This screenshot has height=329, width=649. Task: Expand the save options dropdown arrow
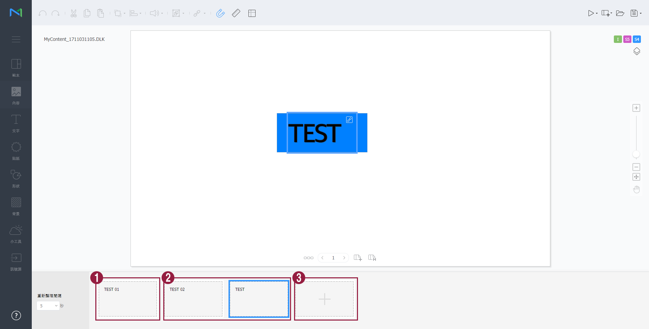coord(641,14)
